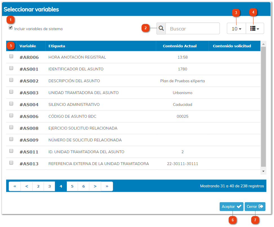Open the column view list icon menu

pyautogui.click(x=255, y=28)
